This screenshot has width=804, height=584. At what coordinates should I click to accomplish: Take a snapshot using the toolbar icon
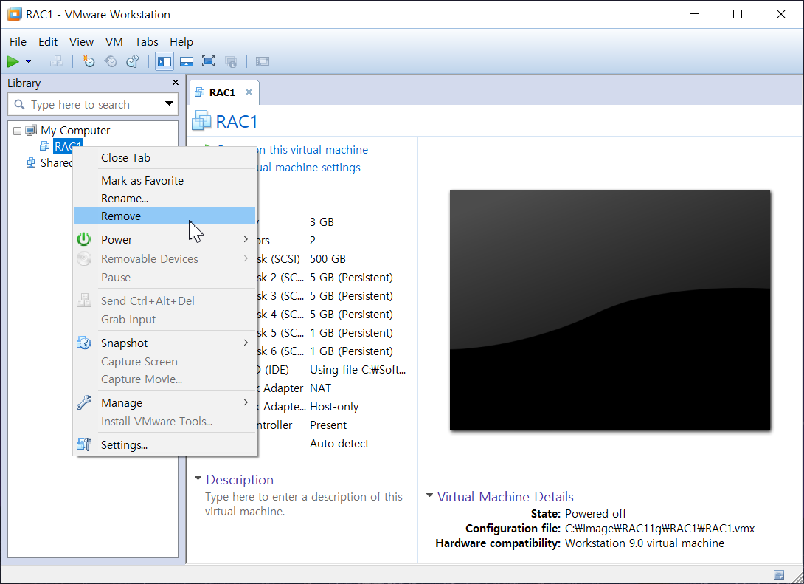(x=89, y=61)
